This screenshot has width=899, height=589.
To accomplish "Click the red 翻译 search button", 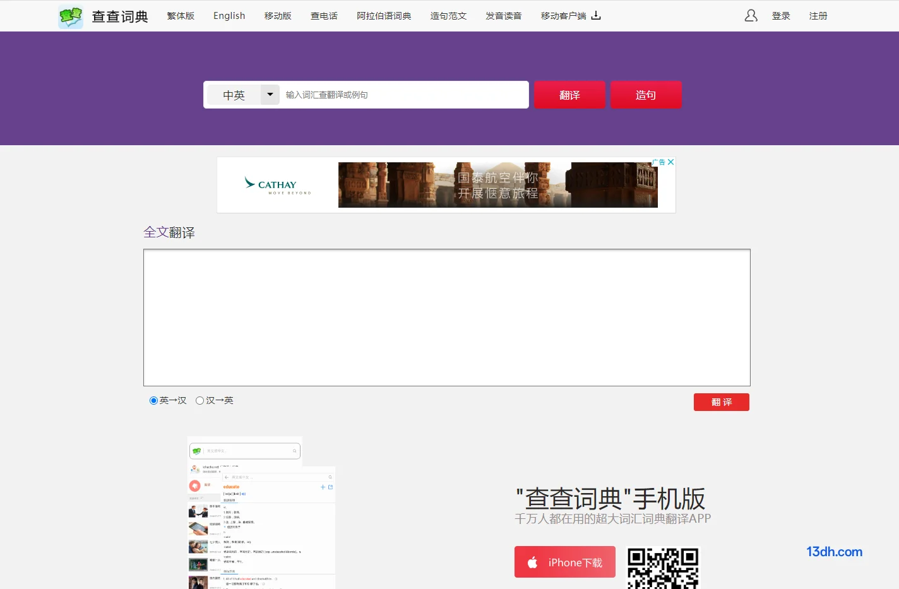I will pos(569,95).
